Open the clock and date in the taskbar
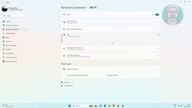The height and width of the screenshot is (108, 192). 187,106
